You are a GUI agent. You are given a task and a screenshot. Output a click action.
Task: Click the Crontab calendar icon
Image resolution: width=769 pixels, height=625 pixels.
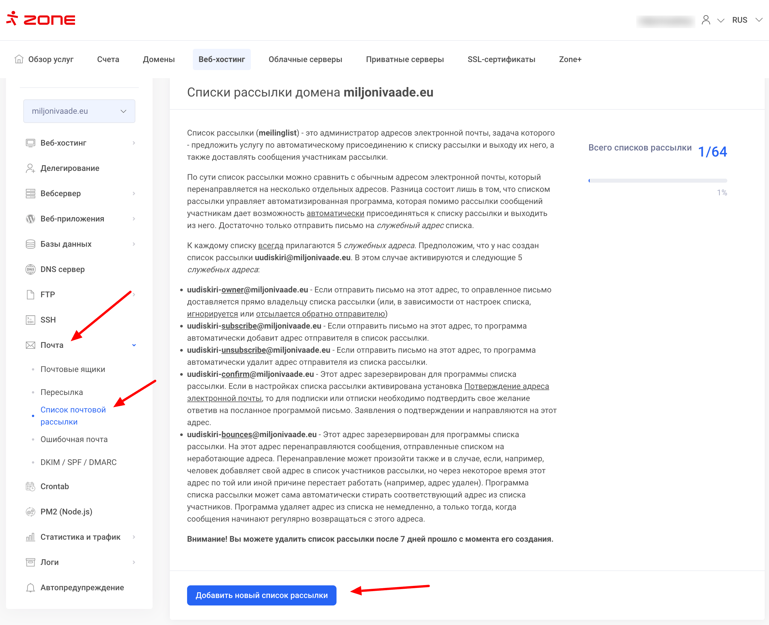click(x=30, y=486)
